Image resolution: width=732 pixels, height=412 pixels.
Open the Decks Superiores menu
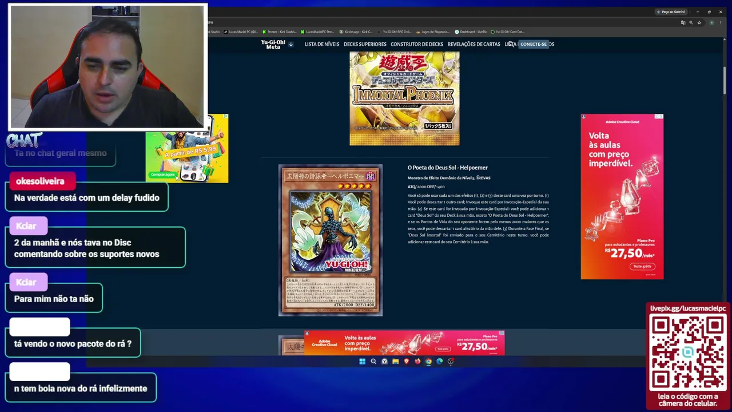tap(365, 44)
